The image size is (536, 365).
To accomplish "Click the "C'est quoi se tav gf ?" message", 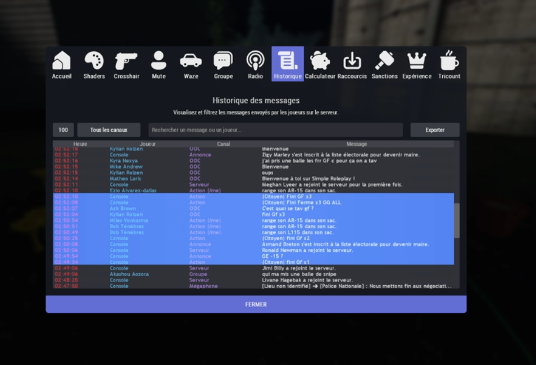I will [288, 208].
